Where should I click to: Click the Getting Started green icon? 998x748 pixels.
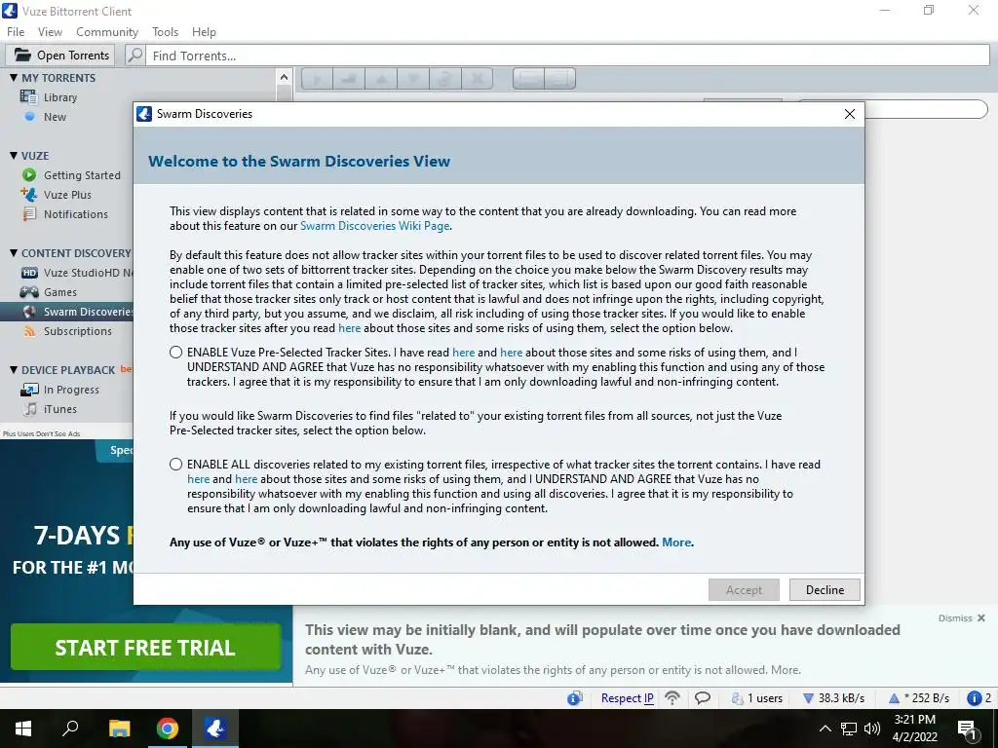[29, 175]
